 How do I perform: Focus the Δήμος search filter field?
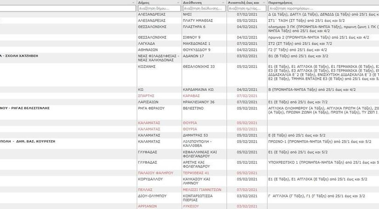[159, 8]
